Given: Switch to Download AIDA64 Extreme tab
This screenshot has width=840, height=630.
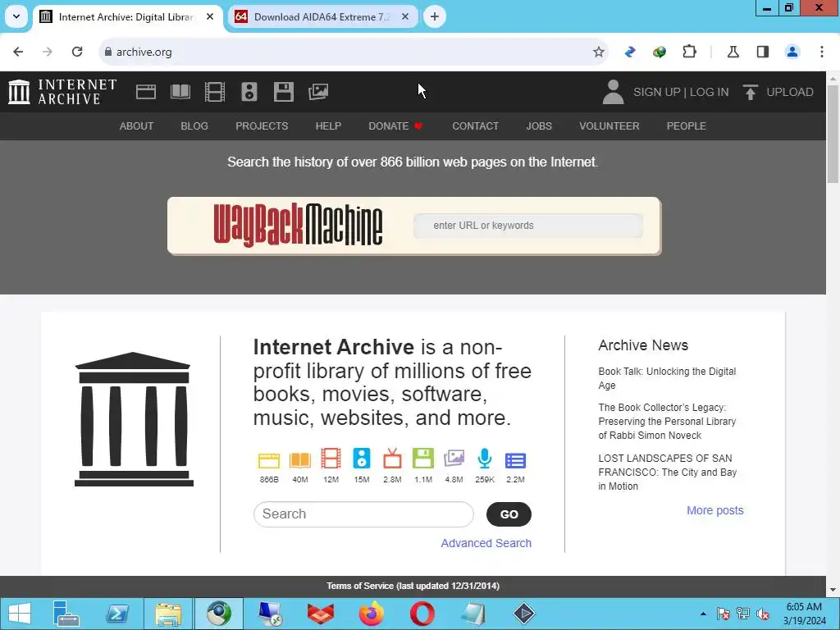Looking at the screenshot, I should pyautogui.click(x=322, y=16).
